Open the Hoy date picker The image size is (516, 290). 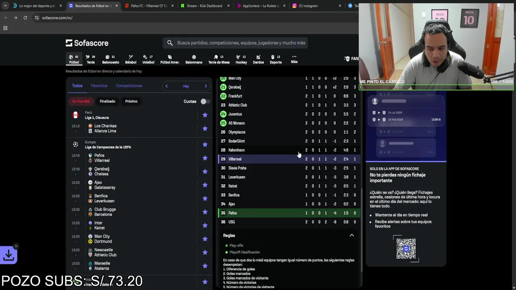pos(186,86)
